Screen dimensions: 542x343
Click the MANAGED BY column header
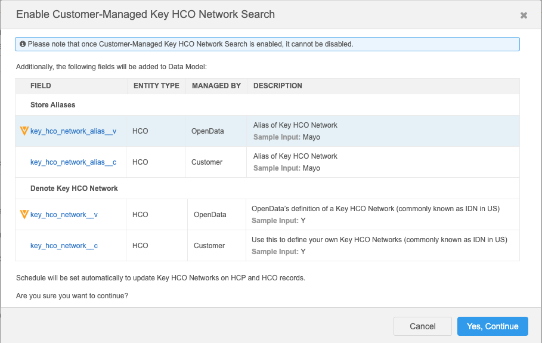click(216, 86)
